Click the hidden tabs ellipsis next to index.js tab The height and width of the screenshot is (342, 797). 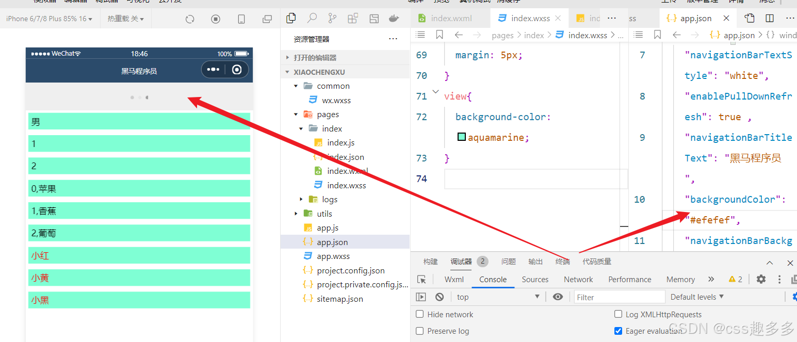coord(612,18)
